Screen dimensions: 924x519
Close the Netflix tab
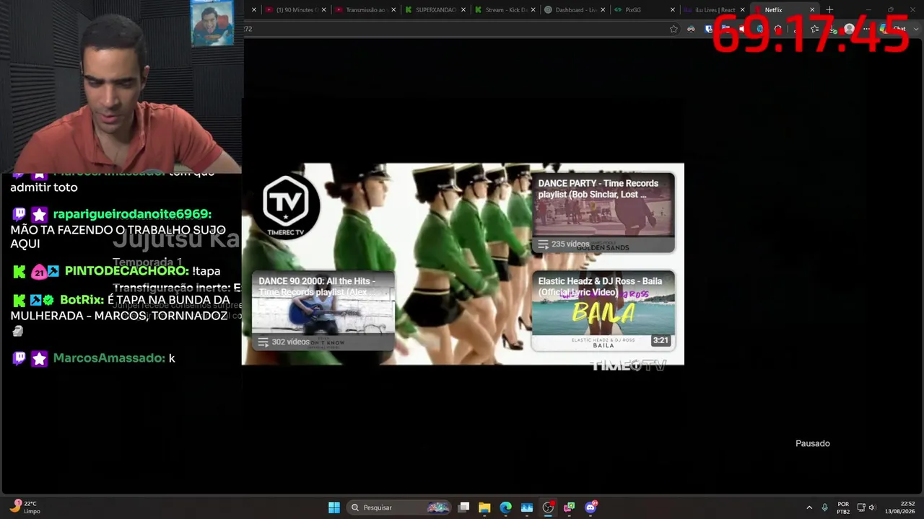pyautogui.click(x=812, y=10)
